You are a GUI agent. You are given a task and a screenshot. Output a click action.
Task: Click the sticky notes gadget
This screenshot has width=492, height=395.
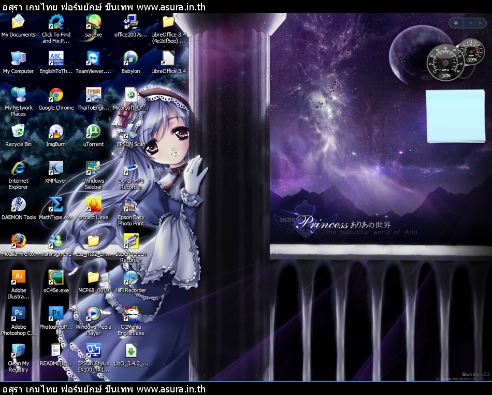click(x=456, y=116)
